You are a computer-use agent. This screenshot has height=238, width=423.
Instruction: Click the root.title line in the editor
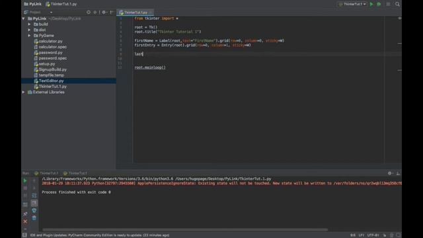pos(168,32)
